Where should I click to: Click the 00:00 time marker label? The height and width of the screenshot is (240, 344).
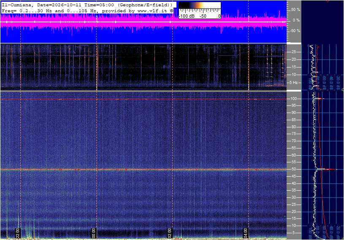point(93,233)
